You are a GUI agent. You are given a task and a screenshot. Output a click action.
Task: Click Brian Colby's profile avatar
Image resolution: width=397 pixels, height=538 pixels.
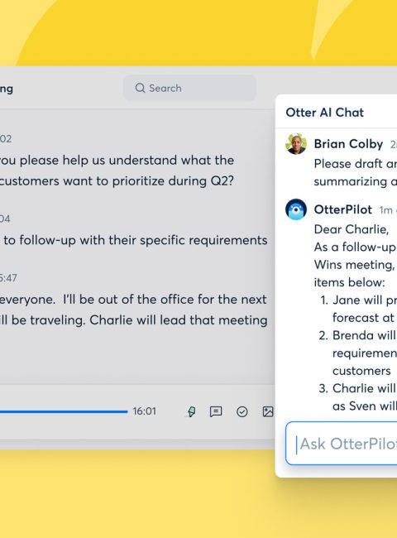(x=296, y=144)
